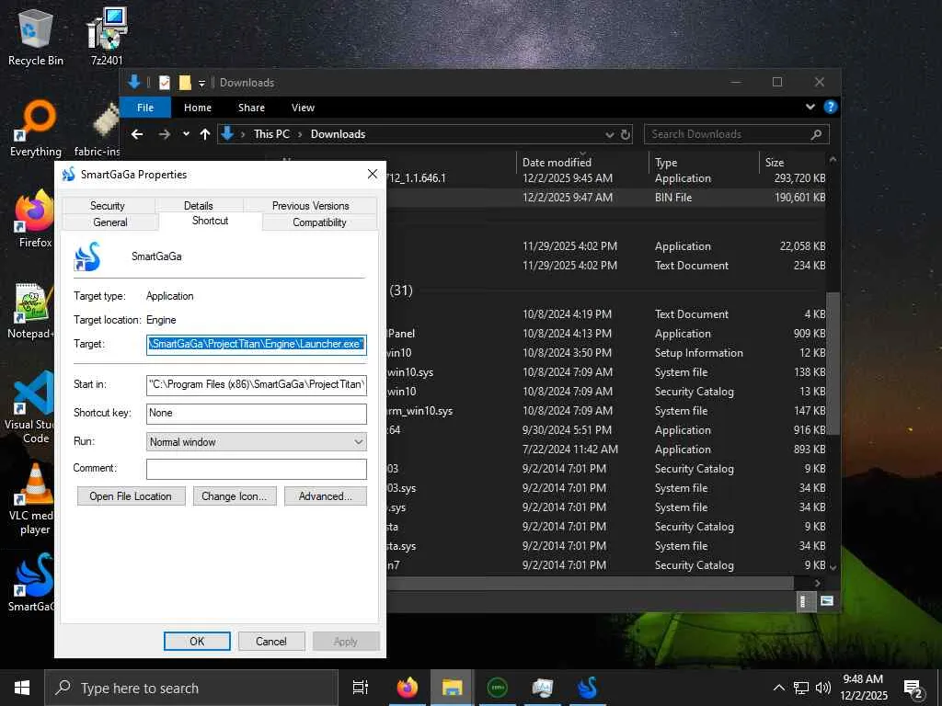Switch to the Previous Versions tab

click(311, 205)
